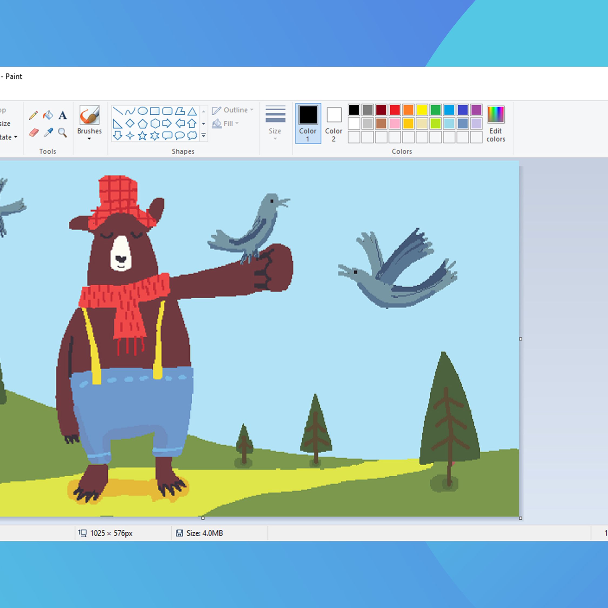
Task: Choose the oval shape
Action: 143,111
